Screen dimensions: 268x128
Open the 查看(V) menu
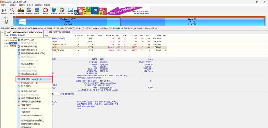pyautogui.click(x=38, y=5)
